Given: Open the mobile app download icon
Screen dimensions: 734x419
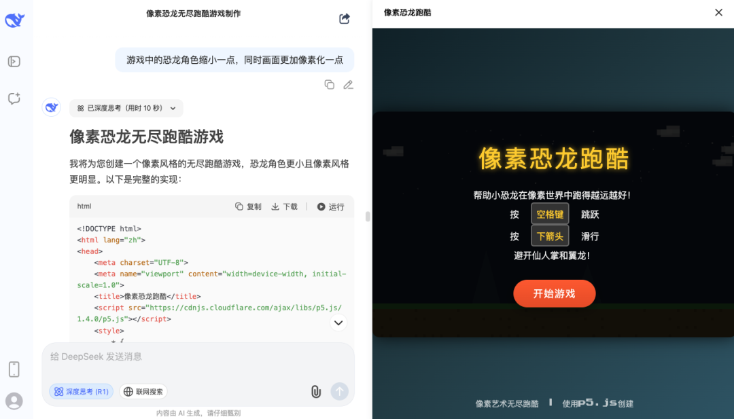Looking at the screenshot, I should [x=14, y=369].
